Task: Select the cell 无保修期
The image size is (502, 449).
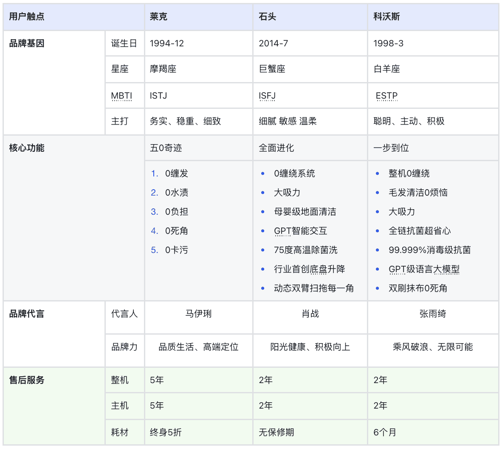Action: pos(310,432)
